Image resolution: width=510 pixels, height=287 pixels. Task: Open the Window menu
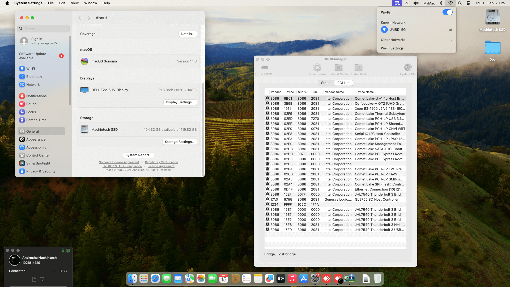tap(91, 3)
